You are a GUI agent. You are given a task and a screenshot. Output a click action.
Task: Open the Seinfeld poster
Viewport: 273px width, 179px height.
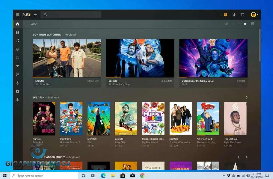[x=181, y=118]
